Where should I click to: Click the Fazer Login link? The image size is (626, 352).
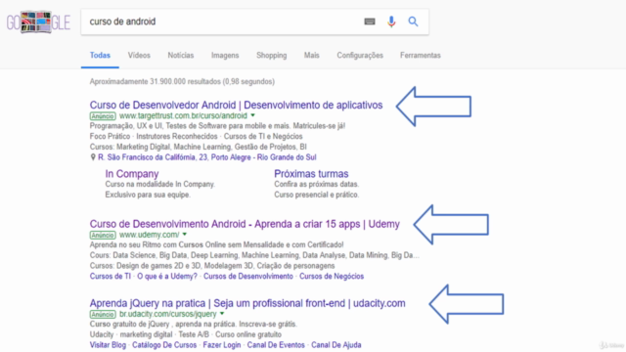click(222, 345)
